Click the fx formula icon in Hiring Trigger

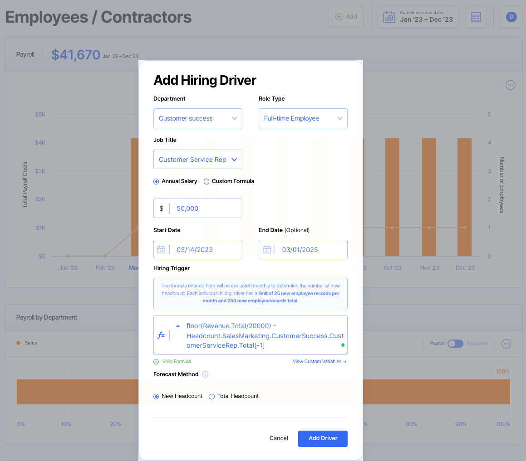[162, 335]
